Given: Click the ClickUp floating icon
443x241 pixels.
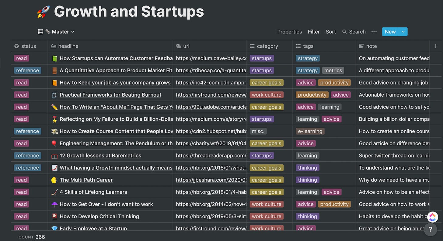Looking at the screenshot, I should point(432,217).
